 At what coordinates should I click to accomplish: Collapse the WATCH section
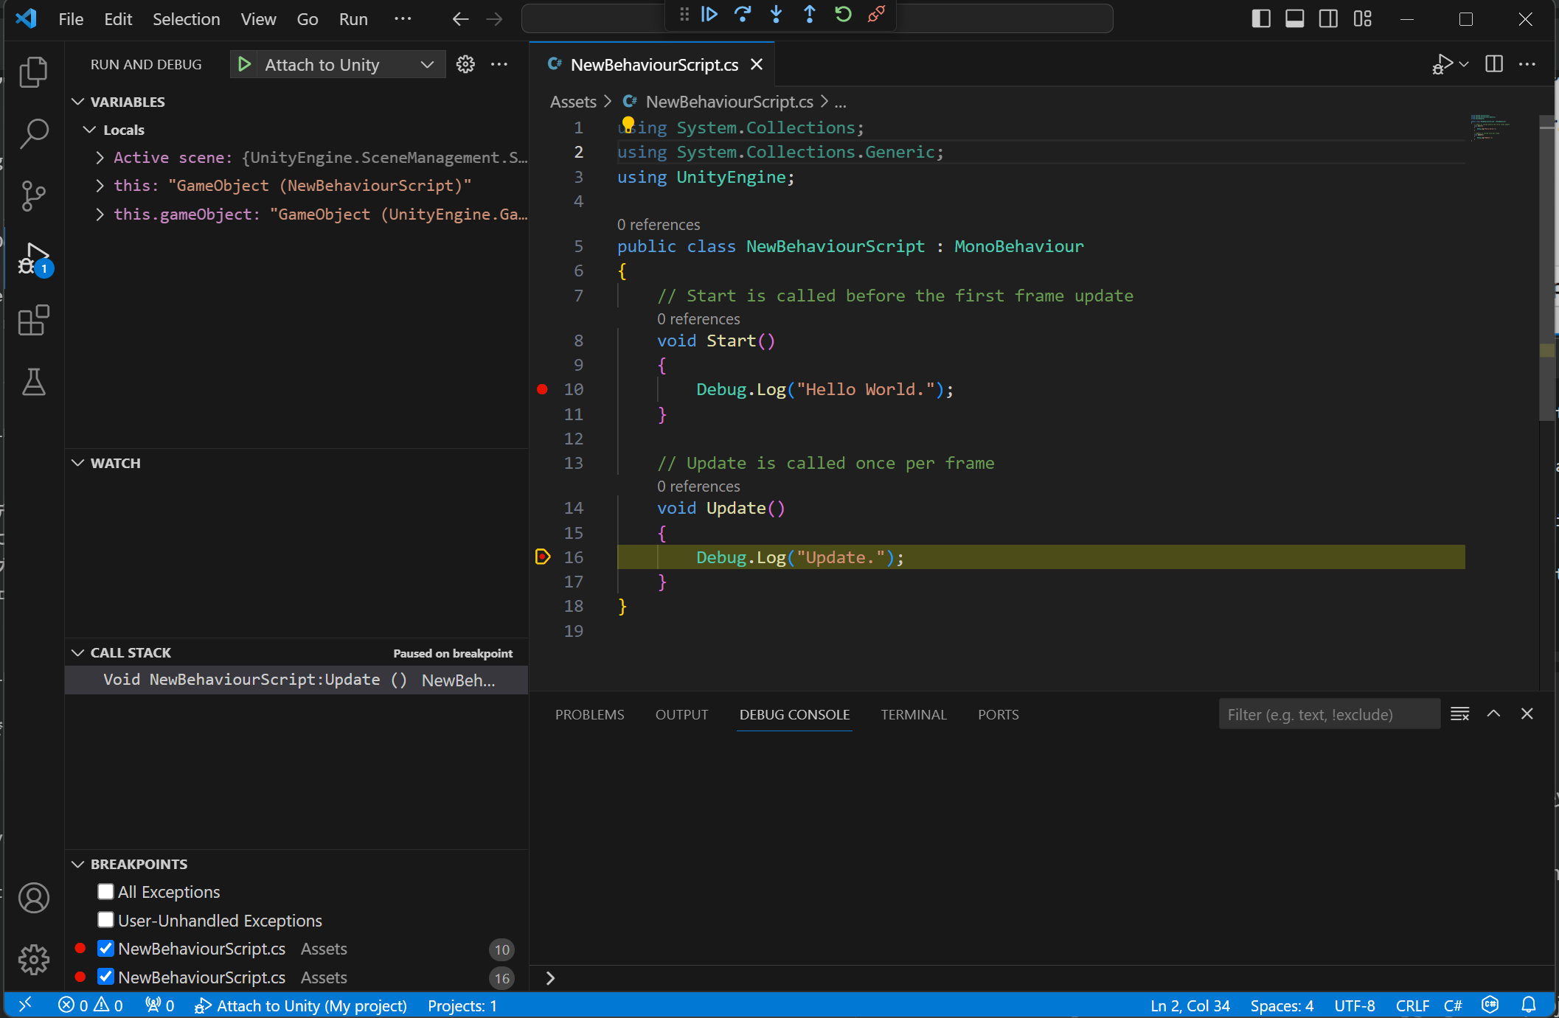click(x=78, y=463)
